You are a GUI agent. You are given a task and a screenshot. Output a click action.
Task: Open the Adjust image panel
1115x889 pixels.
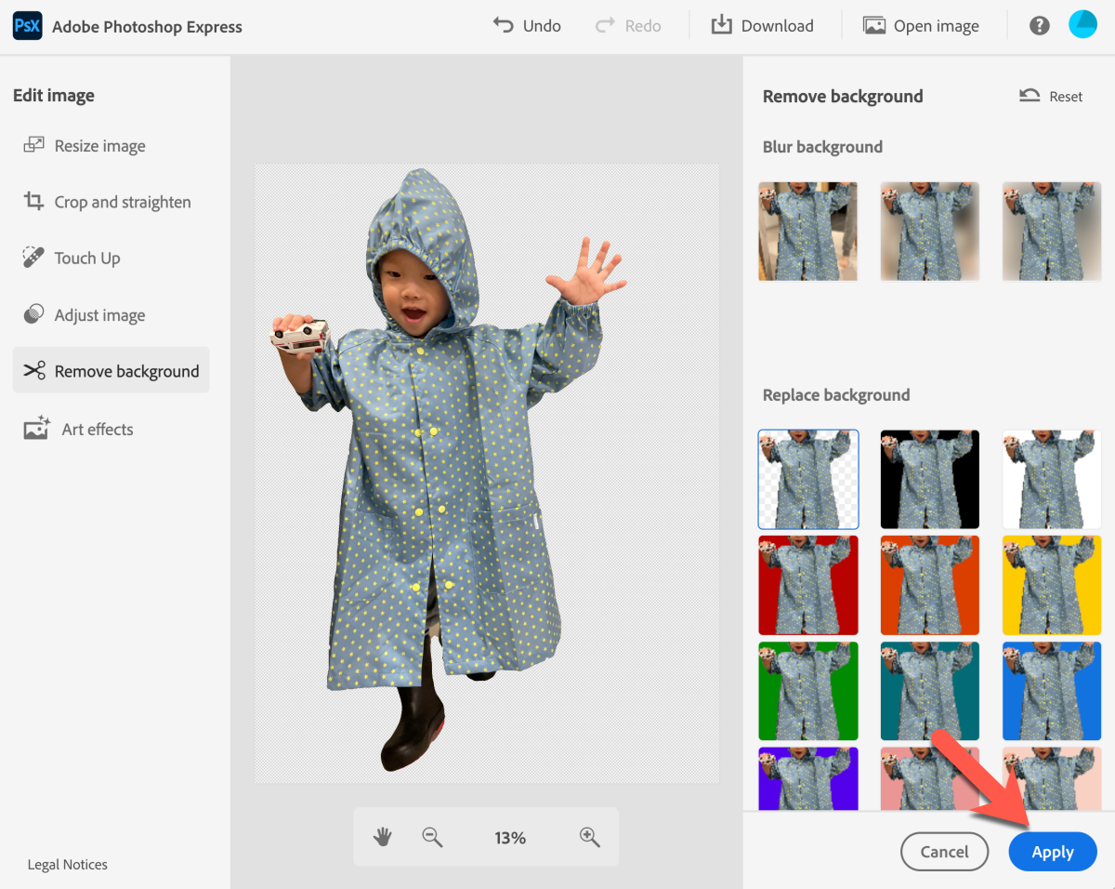coord(99,315)
